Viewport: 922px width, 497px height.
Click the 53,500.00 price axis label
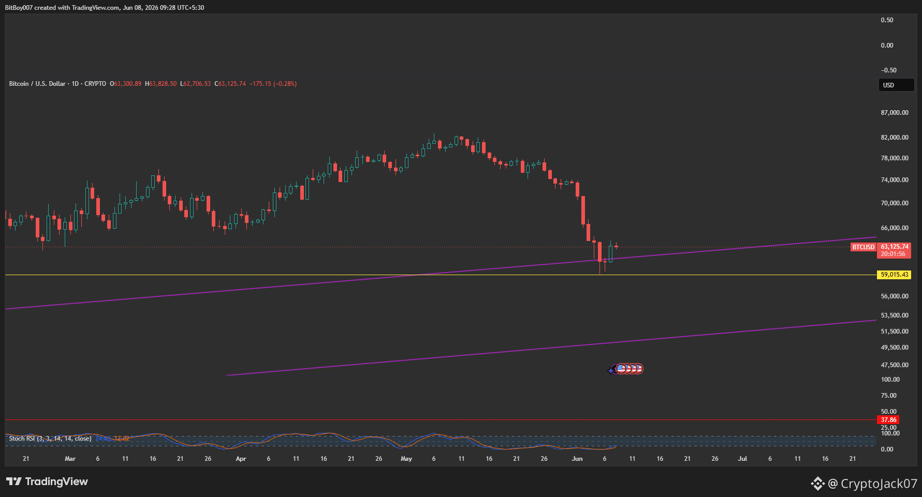click(x=895, y=315)
